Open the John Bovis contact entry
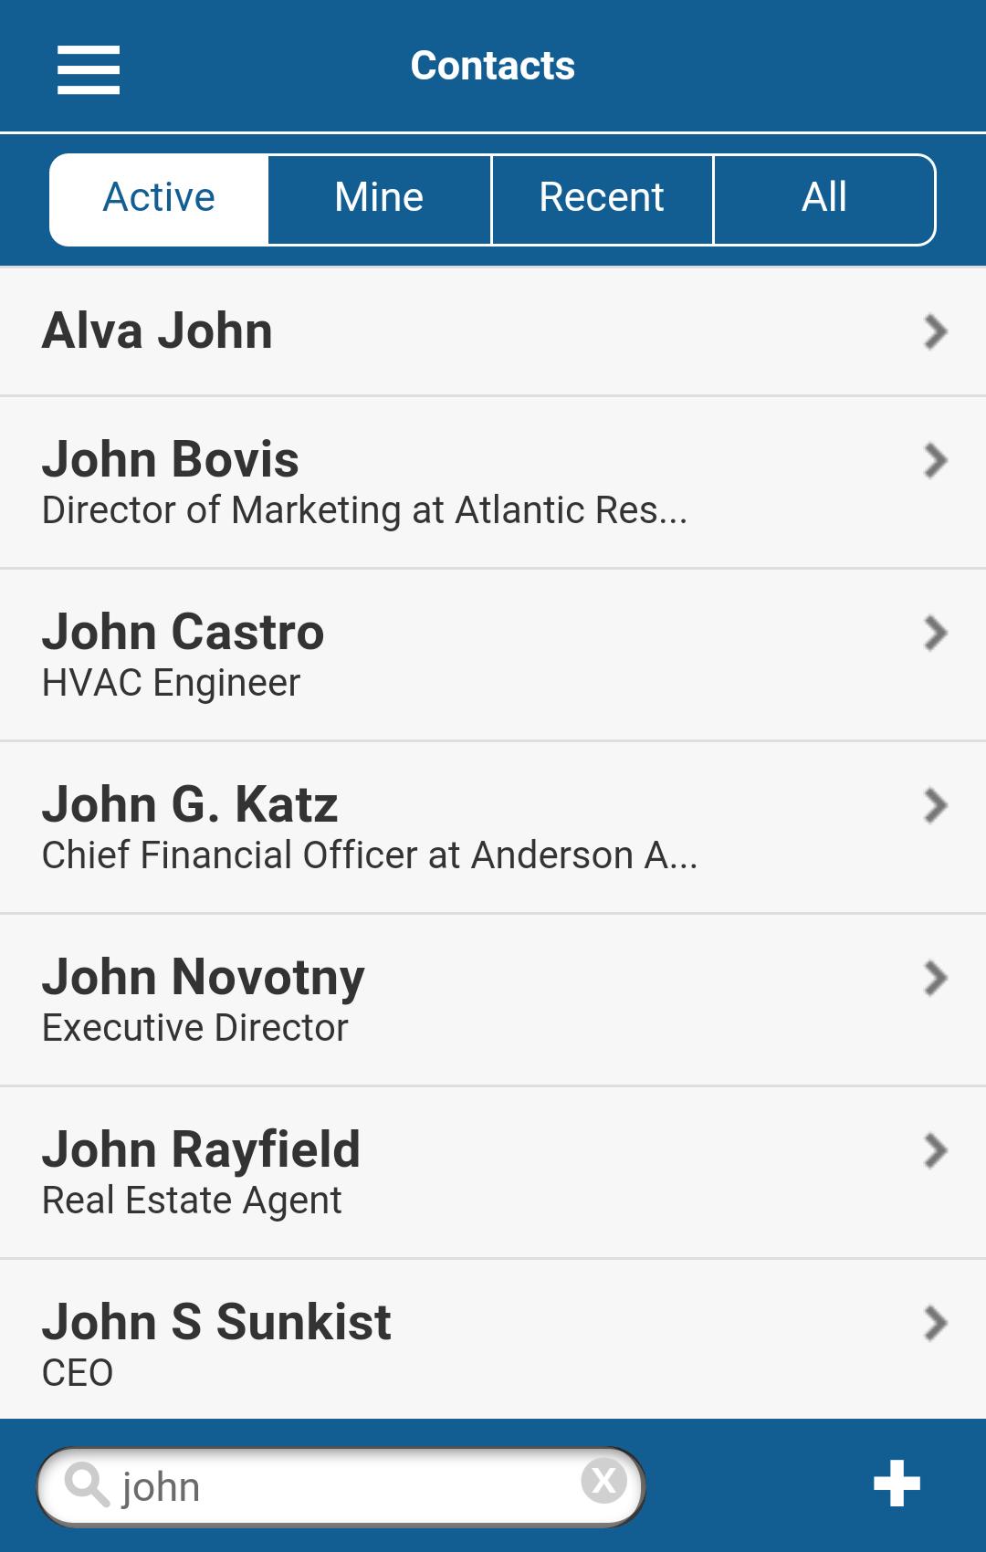986x1552 pixels. pyautogui.click(x=493, y=482)
